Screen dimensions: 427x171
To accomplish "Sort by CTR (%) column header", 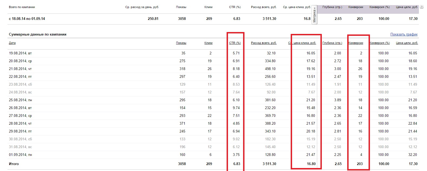I will pos(235,43).
